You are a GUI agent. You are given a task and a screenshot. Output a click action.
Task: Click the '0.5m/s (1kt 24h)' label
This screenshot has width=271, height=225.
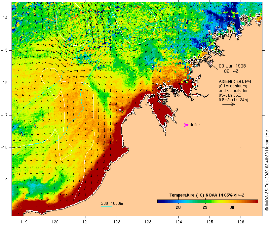233,100
